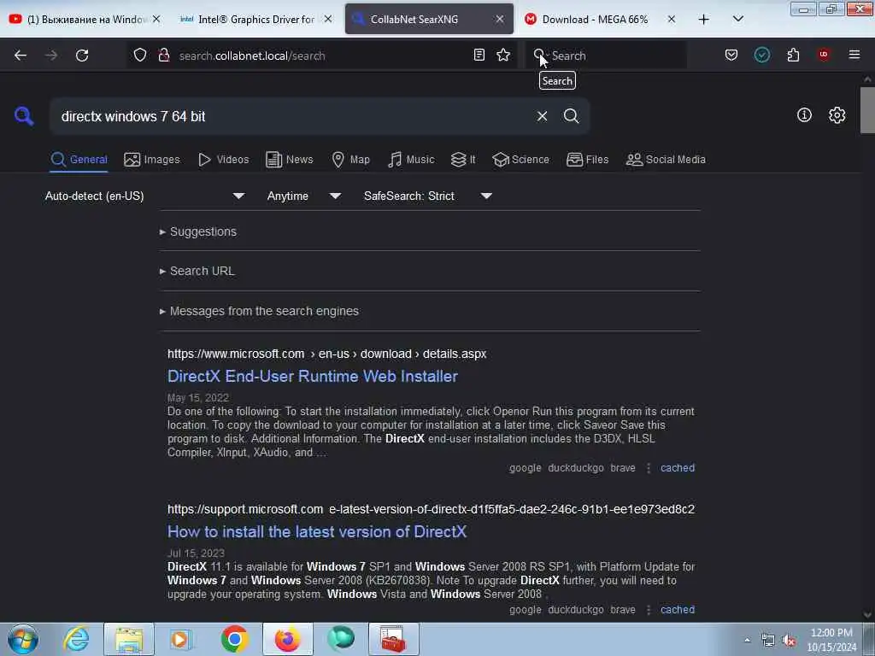The image size is (875, 656).
Task: Open the Auto-detect (en-US) language dropdown
Action: click(x=144, y=196)
